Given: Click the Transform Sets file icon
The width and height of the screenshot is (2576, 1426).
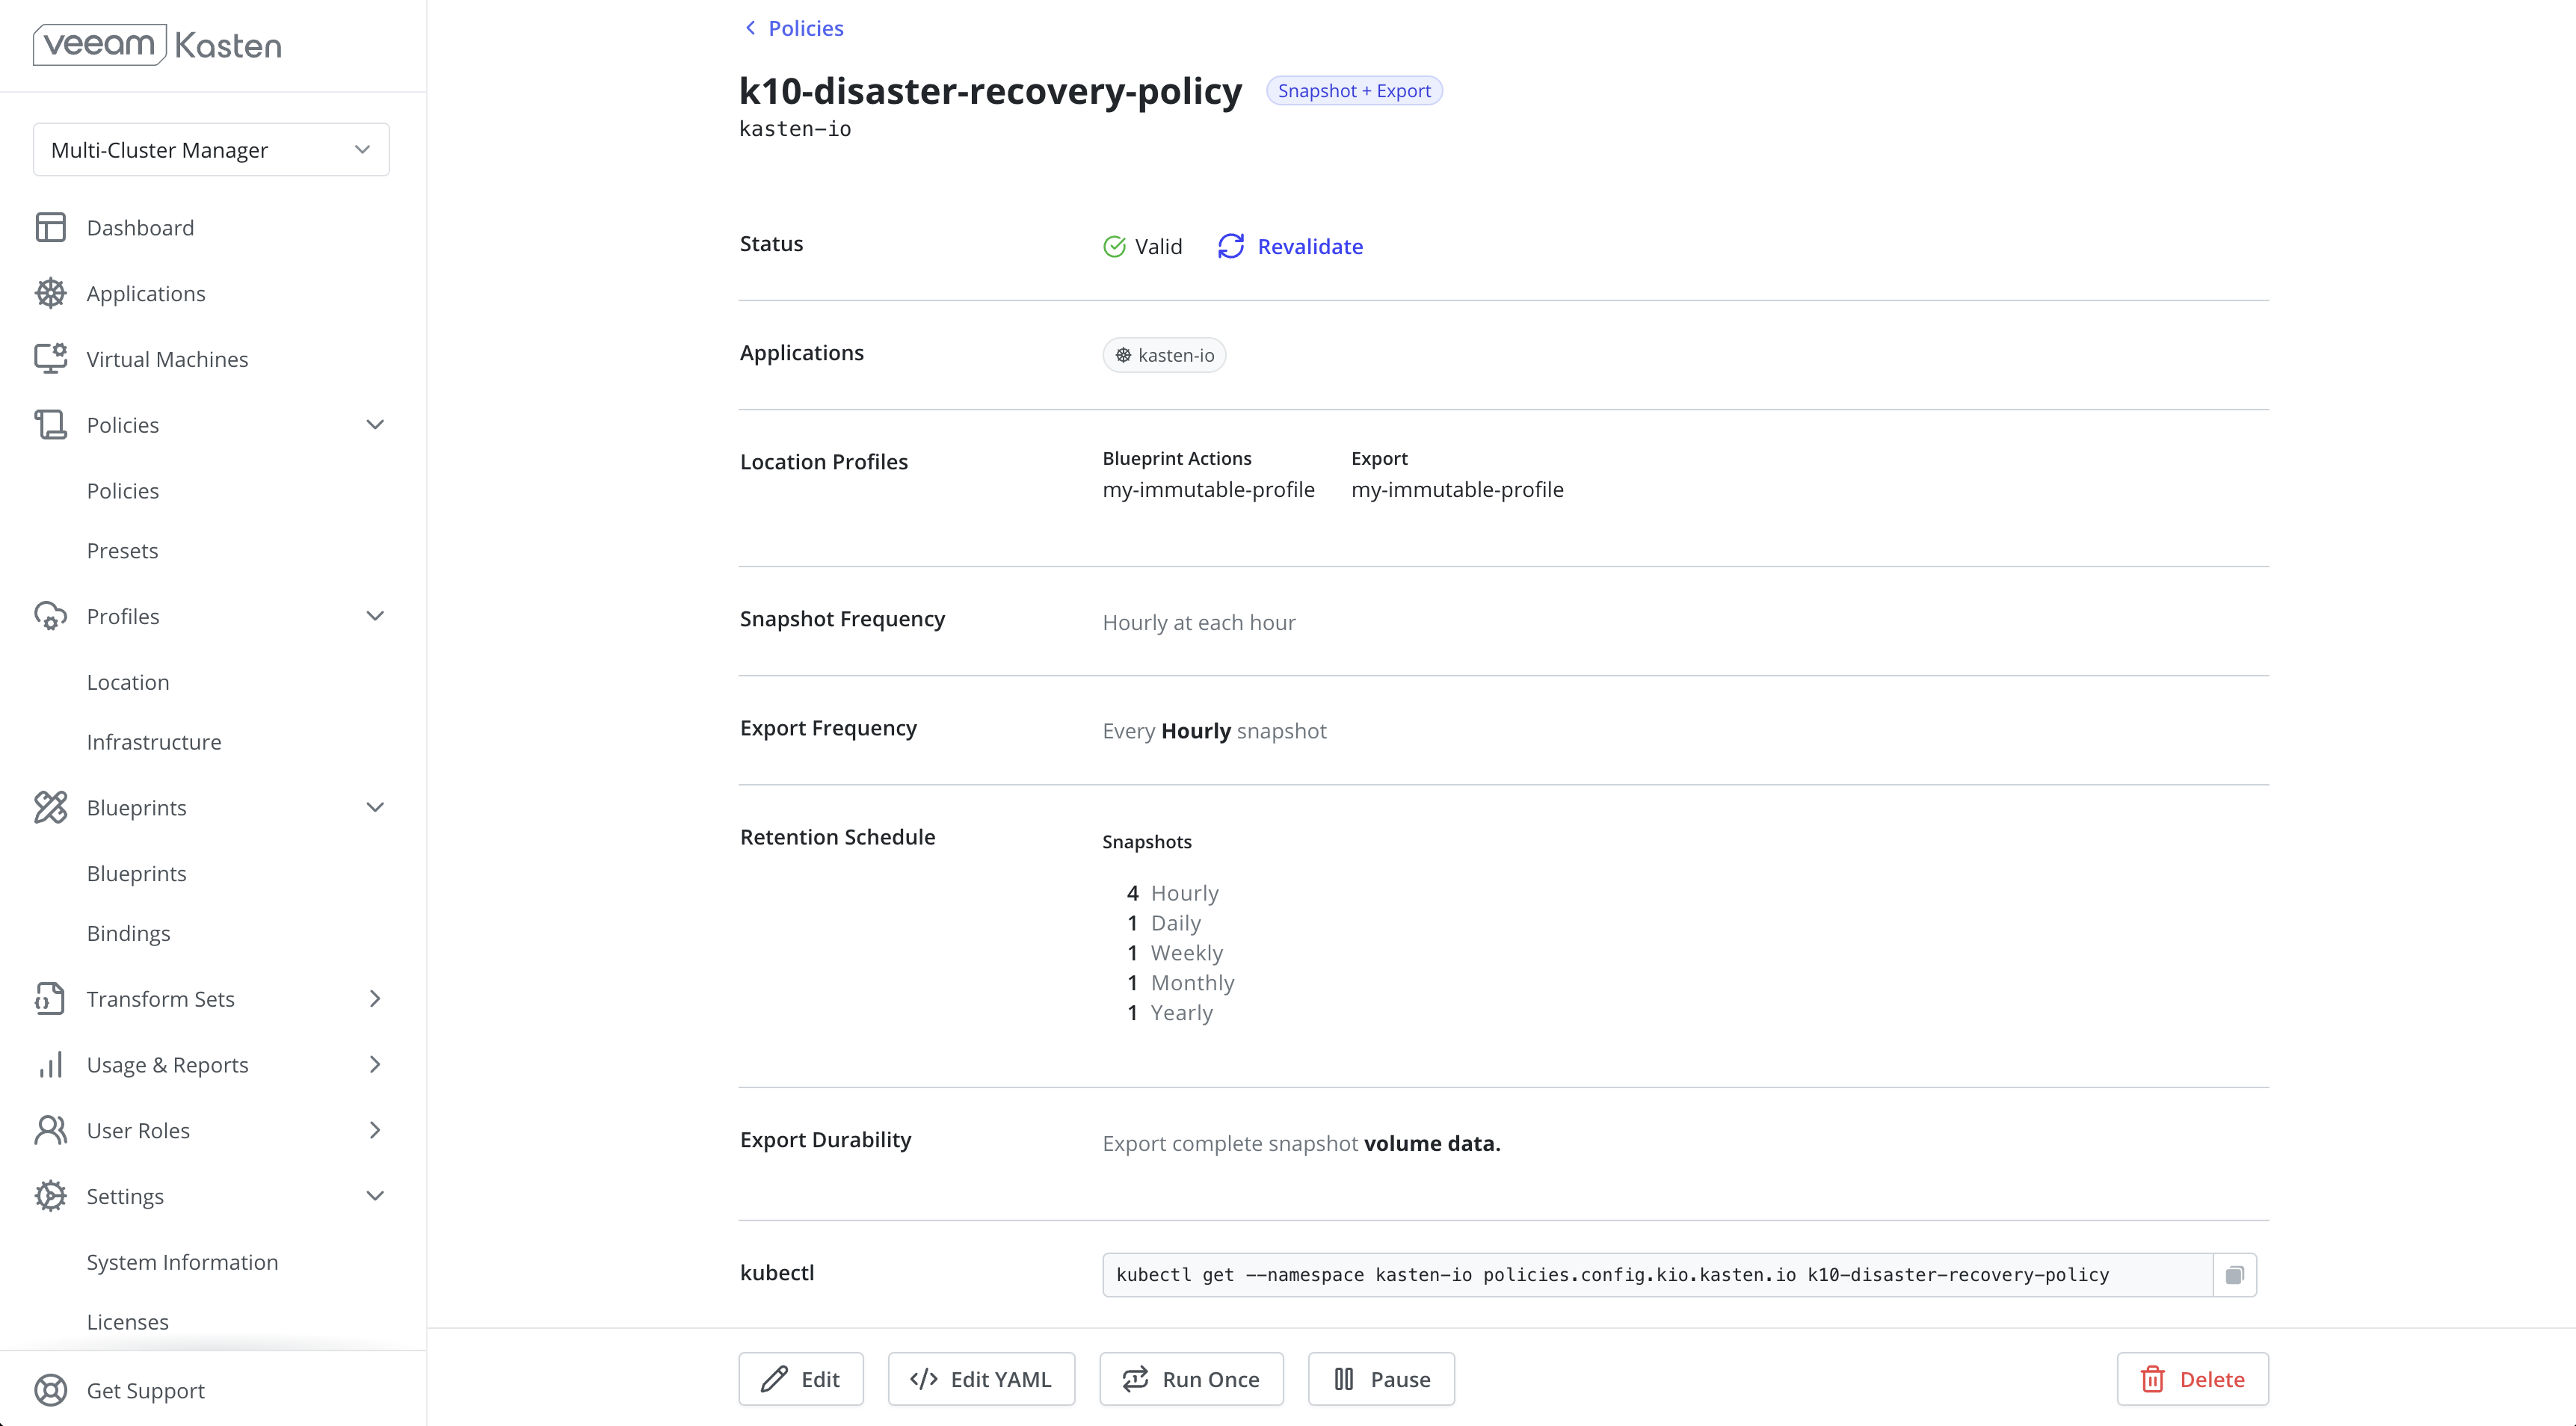Looking at the screenshot, I should pyautogui.click(x=50, y=999).
